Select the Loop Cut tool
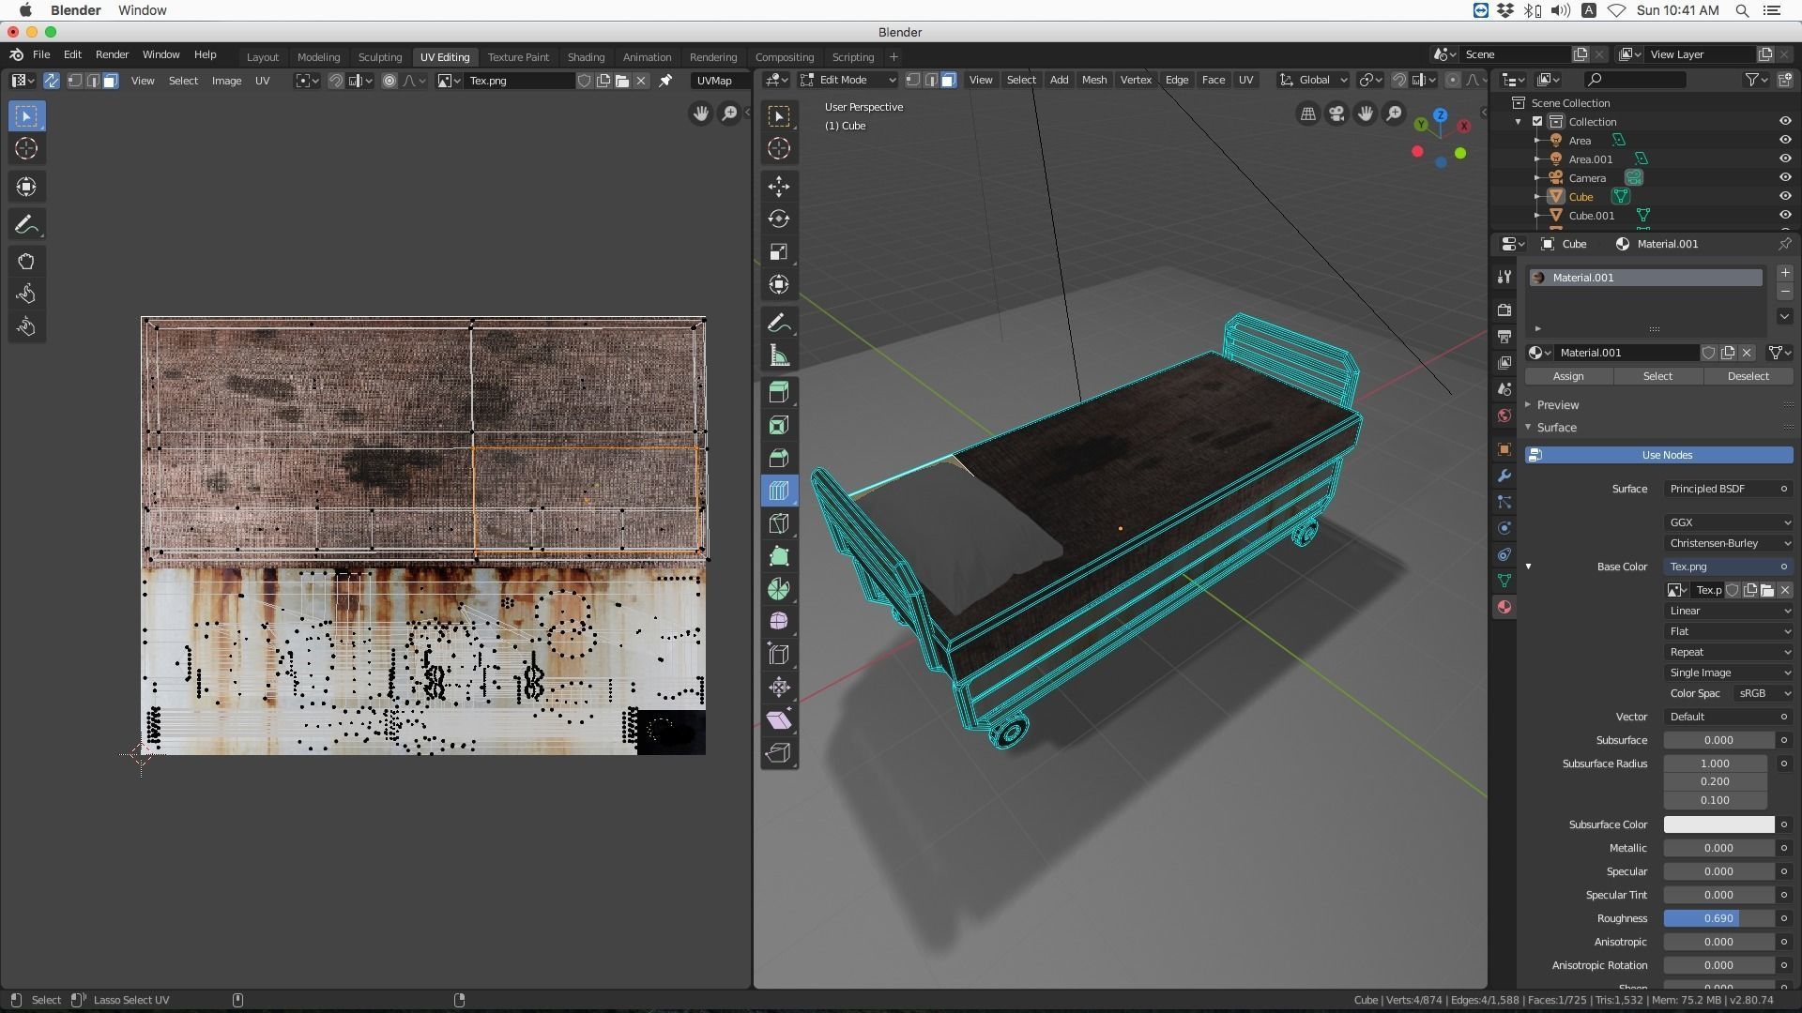The width and height of the screenshot is (1802, 1013). click(779, 491)
